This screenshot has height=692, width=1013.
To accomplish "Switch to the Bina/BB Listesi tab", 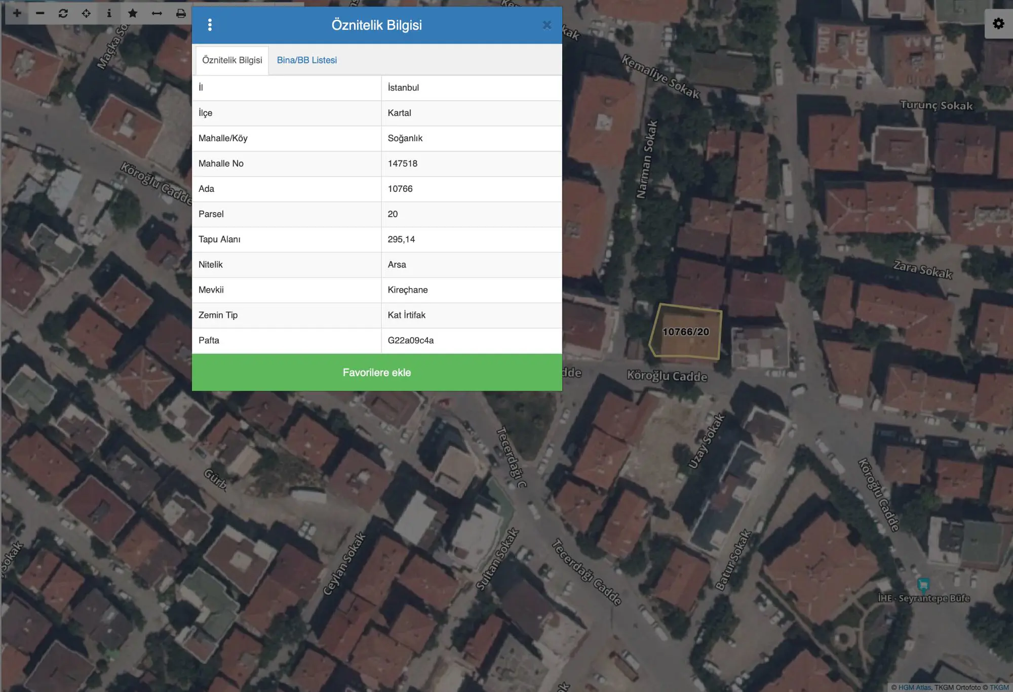I will [x=307, y=60].
